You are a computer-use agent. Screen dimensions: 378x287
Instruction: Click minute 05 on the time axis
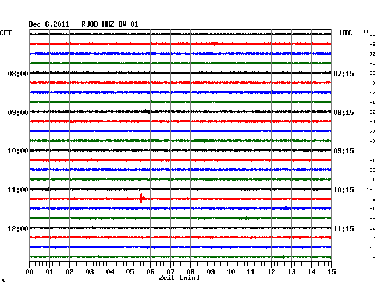point(130,272)
